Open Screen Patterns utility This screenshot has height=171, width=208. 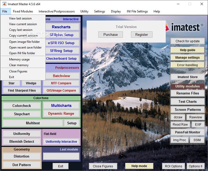pyautogui.click(x=188, y=110)
